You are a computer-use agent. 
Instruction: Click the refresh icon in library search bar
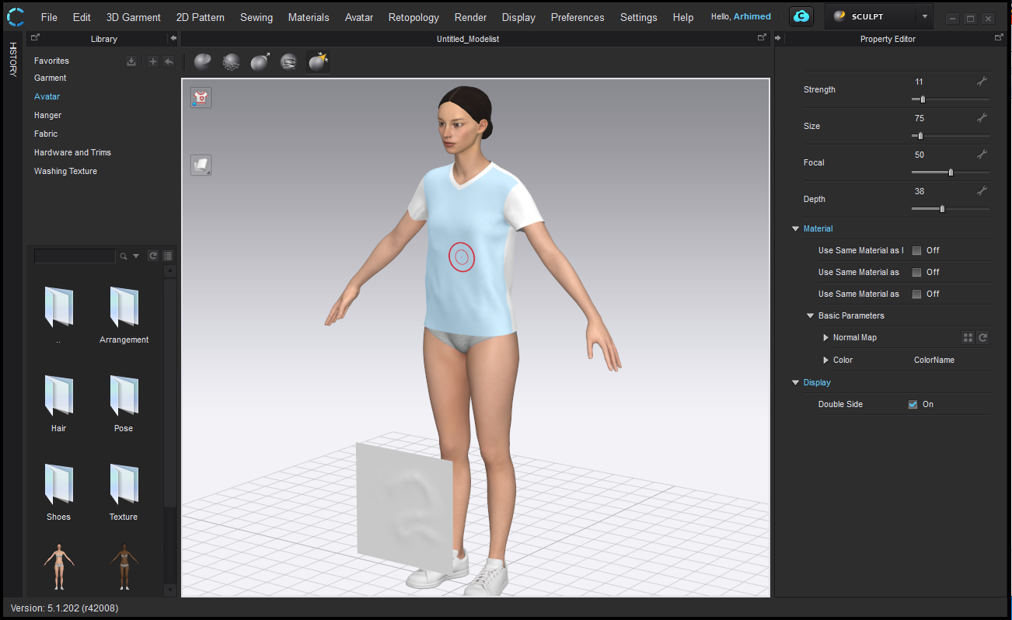pyautogui.click(x=153, y=256)
